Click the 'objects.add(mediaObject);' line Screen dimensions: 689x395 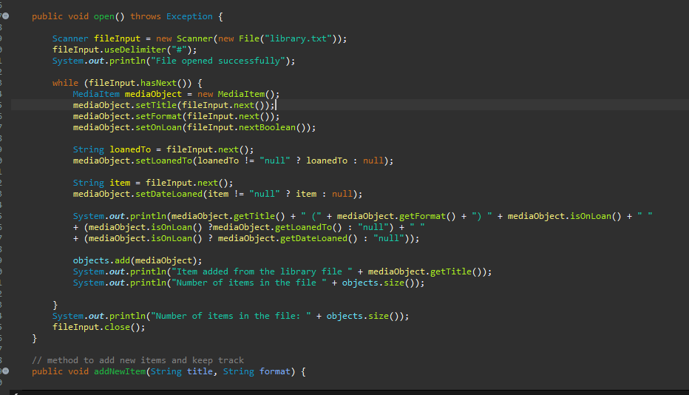138,260
